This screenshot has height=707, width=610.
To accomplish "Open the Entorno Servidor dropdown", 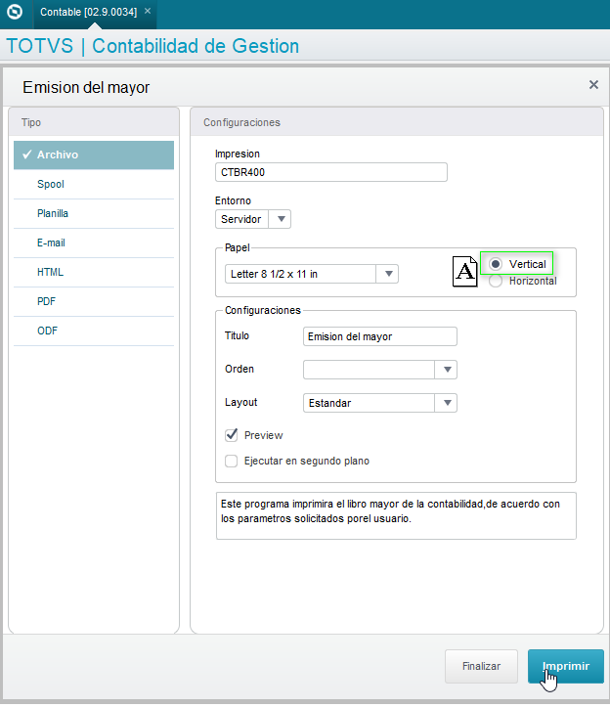I will (281, 219).
